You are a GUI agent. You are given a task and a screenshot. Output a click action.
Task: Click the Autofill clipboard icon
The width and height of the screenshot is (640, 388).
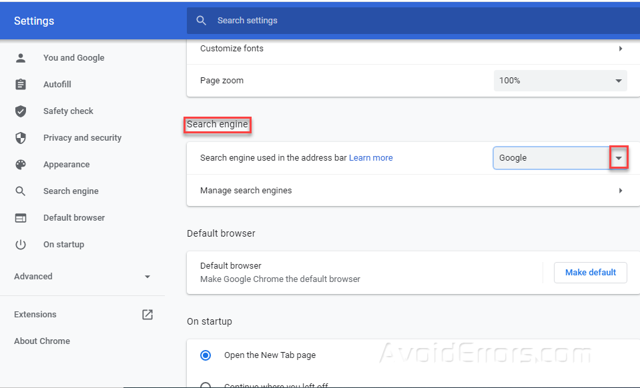[21, 85]
